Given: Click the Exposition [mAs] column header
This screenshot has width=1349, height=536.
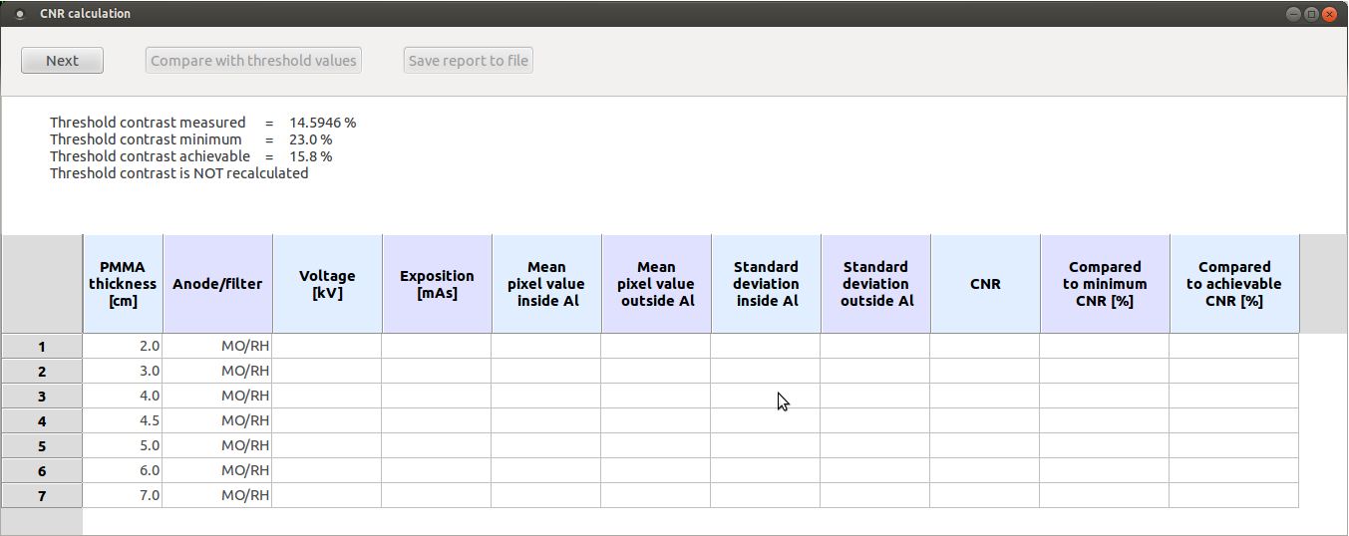Looking at the screenshot, I should click(437, 284).
